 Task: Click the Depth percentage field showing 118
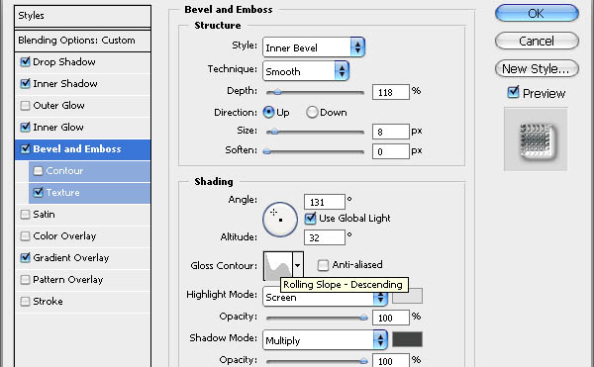click(391, 92)
